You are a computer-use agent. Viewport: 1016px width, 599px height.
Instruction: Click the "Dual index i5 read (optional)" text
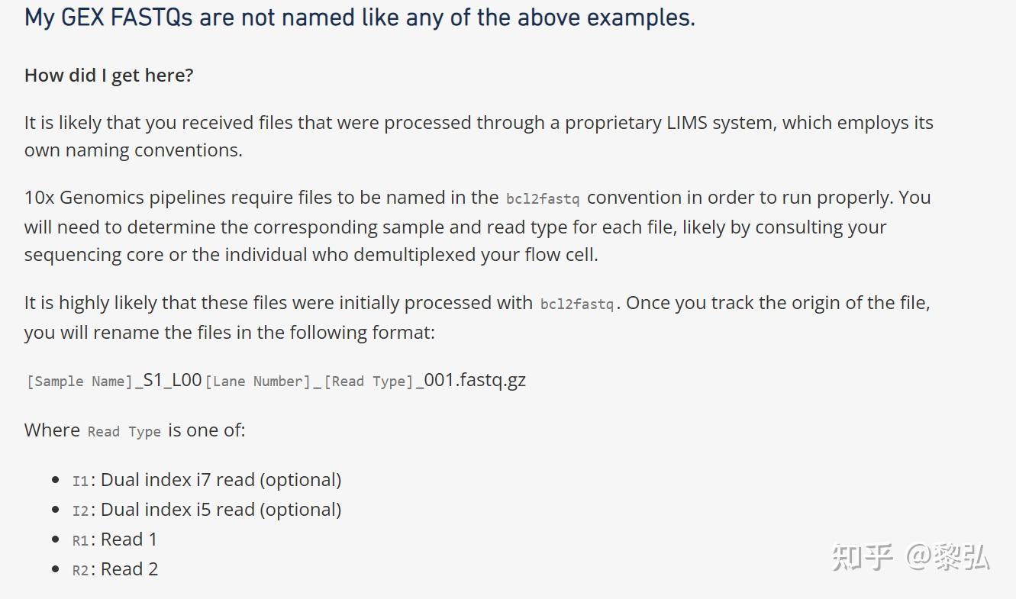coord(221,510)
